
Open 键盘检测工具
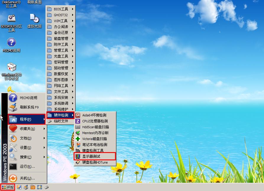tap(95, 150)
